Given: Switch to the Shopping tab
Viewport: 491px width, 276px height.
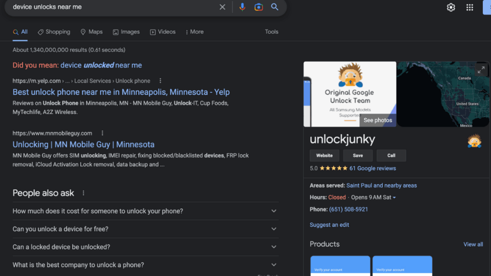Looking at the screenshot, I should (x=54, y=32).
